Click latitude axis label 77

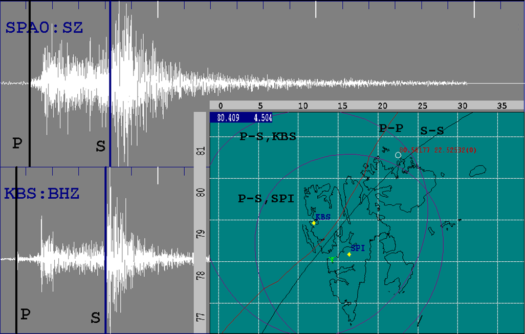point(201,317)
